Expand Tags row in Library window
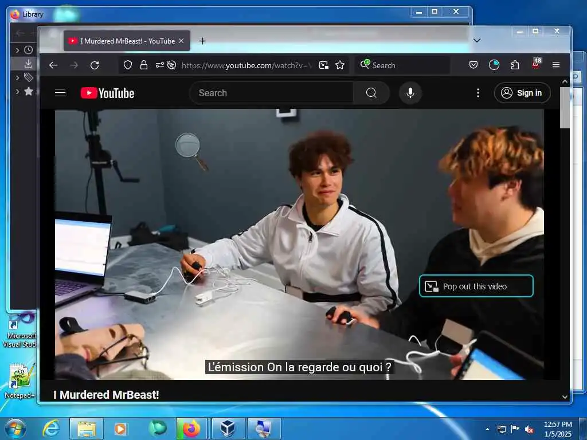The width and height of the screenshot is (587, 440). 17,77
